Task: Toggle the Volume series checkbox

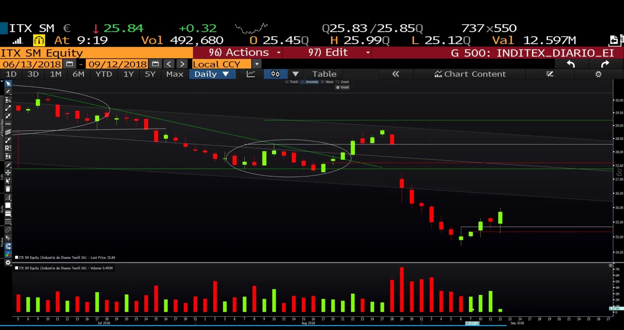Action: pos(17,268)
